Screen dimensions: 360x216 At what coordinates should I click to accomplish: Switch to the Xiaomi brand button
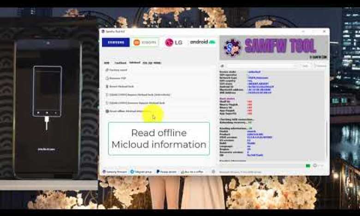[145, 42]
